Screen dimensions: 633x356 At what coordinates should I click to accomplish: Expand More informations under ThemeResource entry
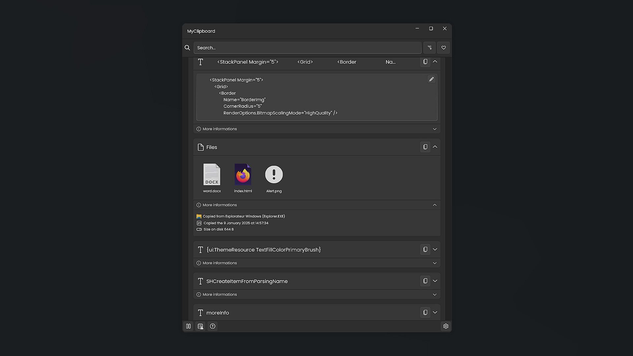click(x=435, y=263)
